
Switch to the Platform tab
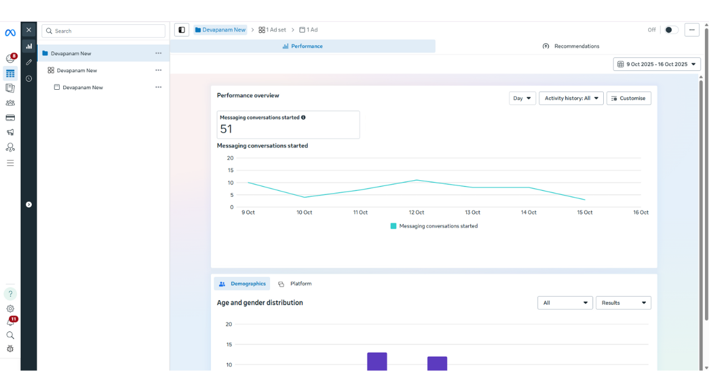pyautogui.click(x=295, y=284)
